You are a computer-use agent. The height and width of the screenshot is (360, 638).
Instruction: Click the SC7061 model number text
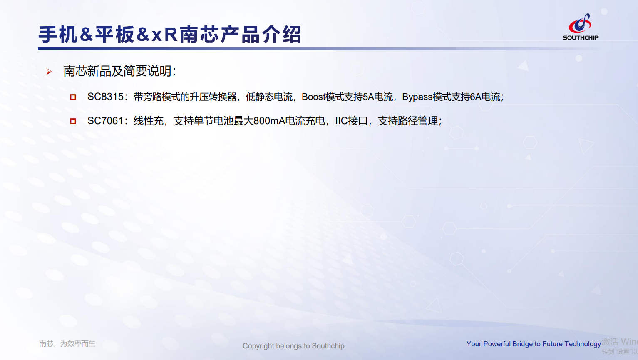[105, 121]
